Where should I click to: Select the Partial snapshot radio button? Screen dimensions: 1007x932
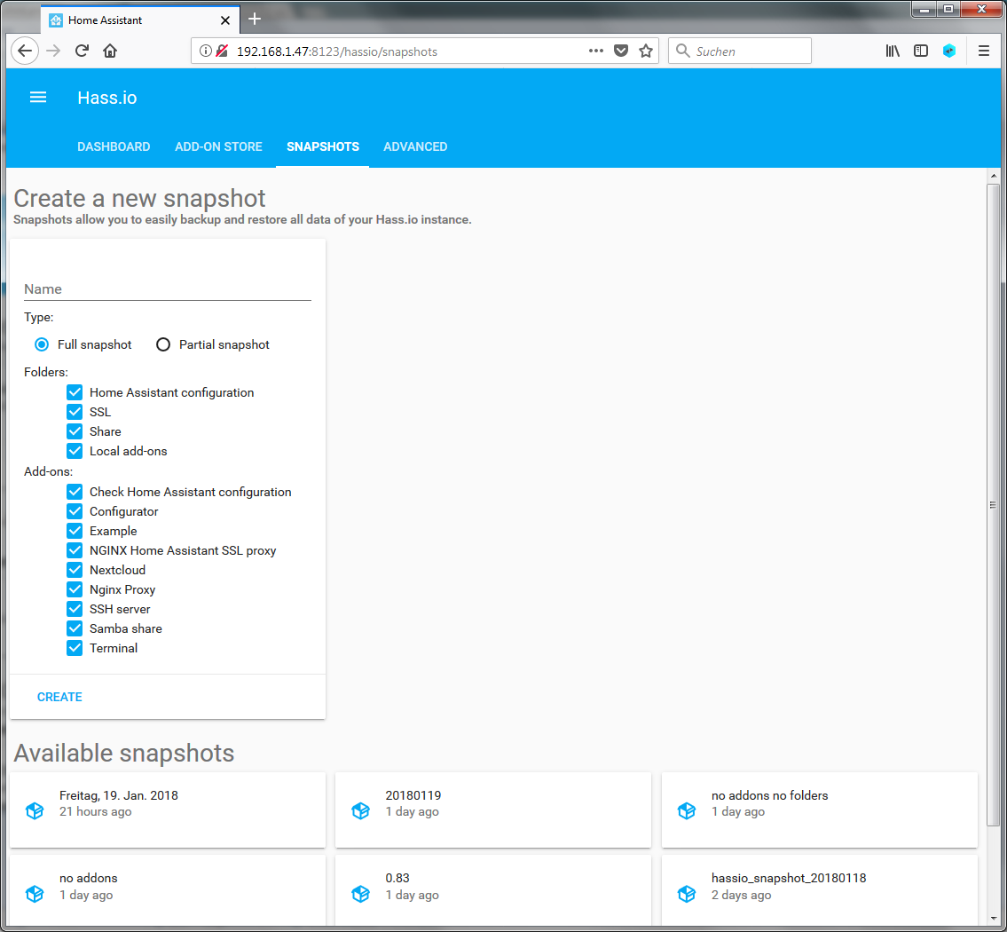[x=163, y=345]
